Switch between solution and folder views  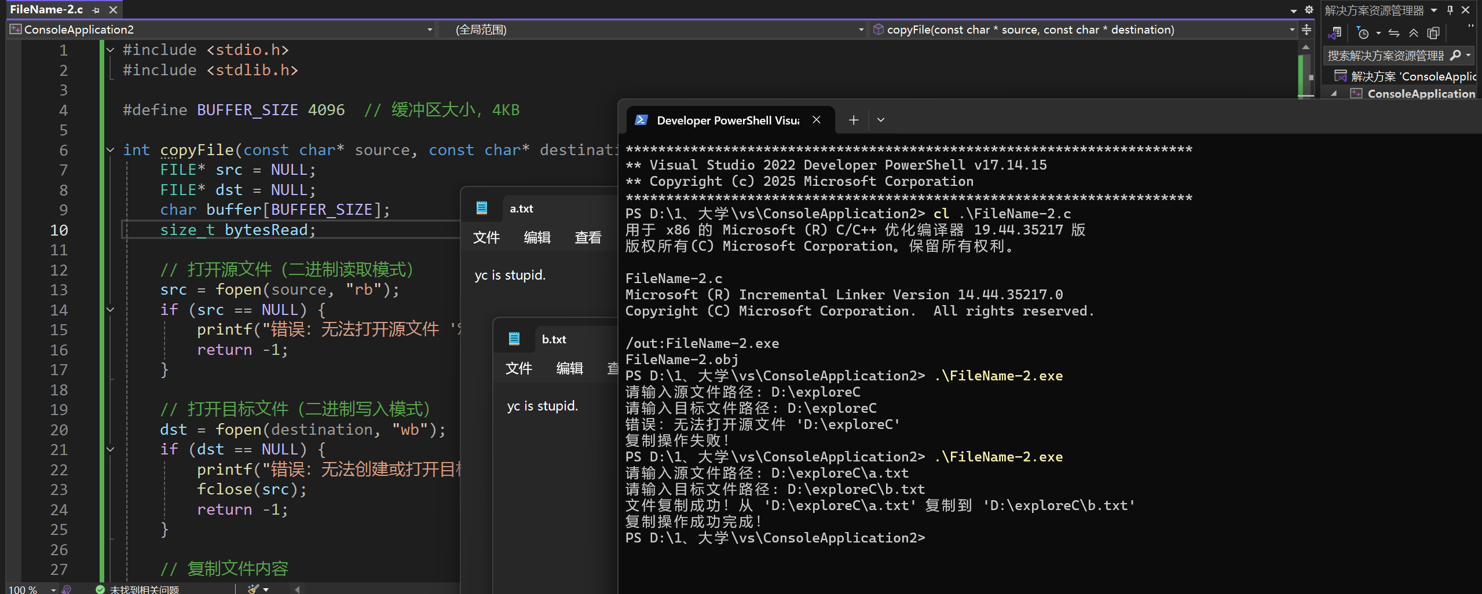coord(1335,33)
